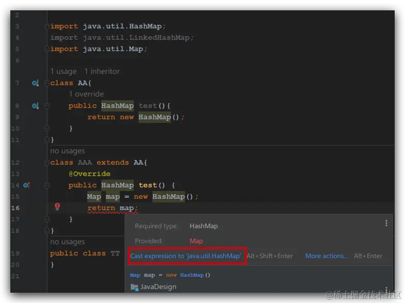Click the fold end marker on line 17
This screenshot has width=405, height=303.
pos(47,219)
